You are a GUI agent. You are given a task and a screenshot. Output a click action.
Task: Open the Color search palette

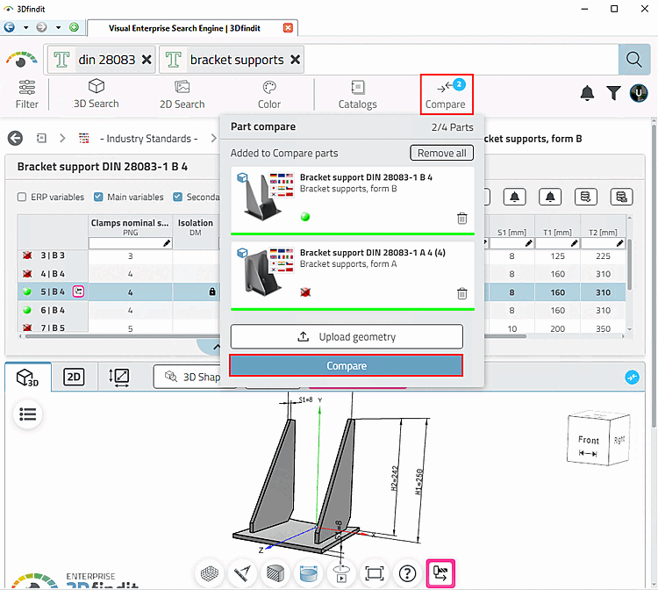269,94
